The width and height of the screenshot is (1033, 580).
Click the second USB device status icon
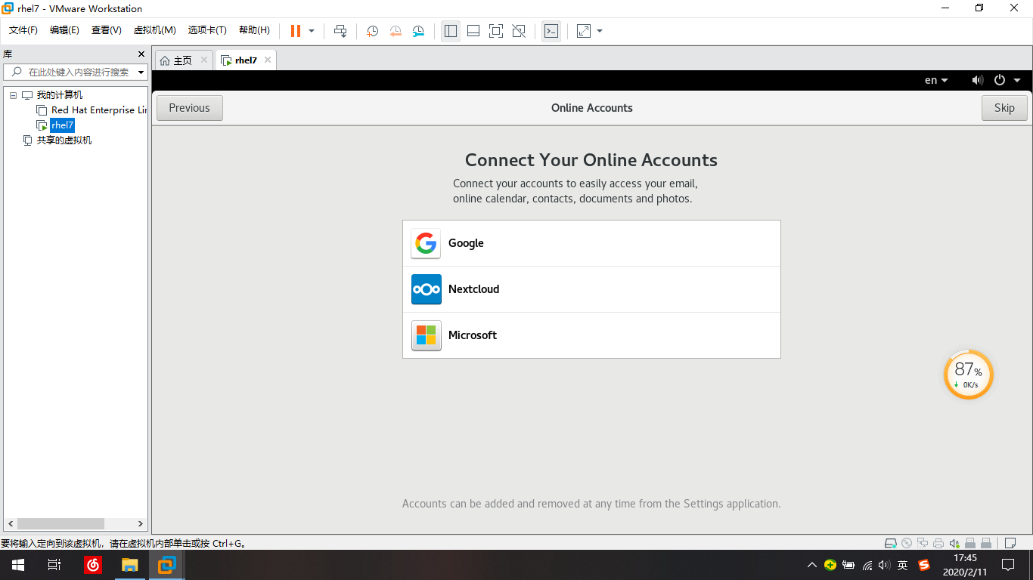[x=986, y=543]
